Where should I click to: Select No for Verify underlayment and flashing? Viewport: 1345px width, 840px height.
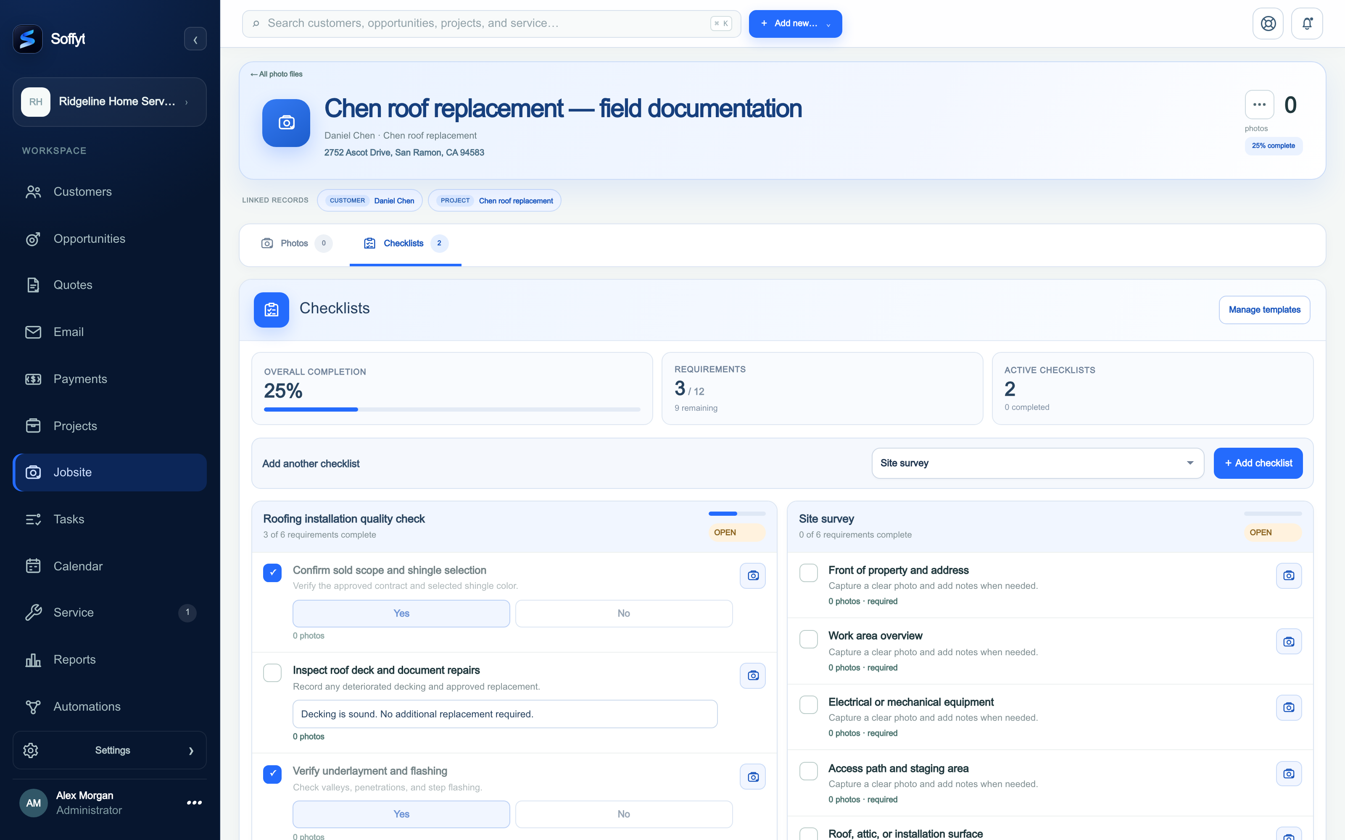click(624, 814)
